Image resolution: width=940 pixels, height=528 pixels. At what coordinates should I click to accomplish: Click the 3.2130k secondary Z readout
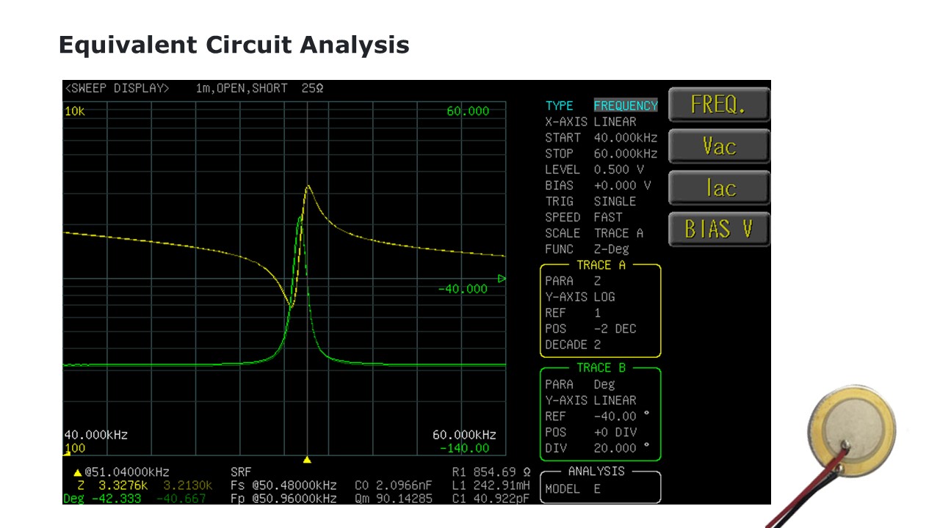(x=188, y=485)
